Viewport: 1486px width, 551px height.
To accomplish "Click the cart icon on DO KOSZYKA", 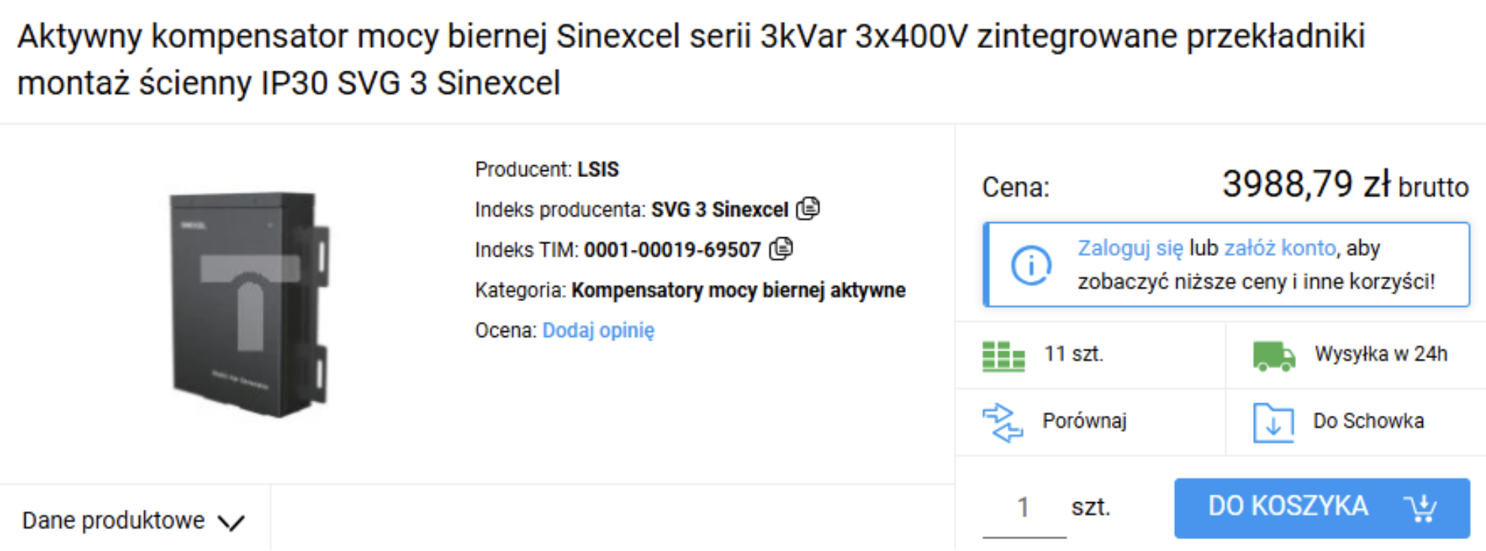I will tap(1421, 508).
